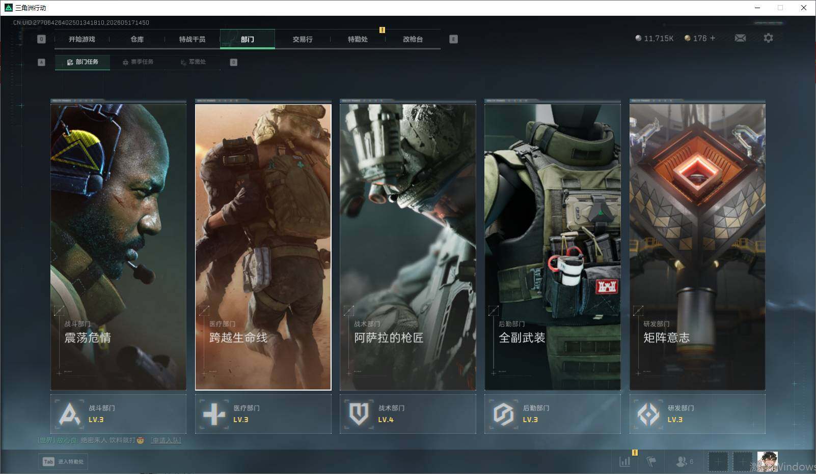Open the 军需处 sub-tab
The image size is (816, 474).
pos(193,62)
